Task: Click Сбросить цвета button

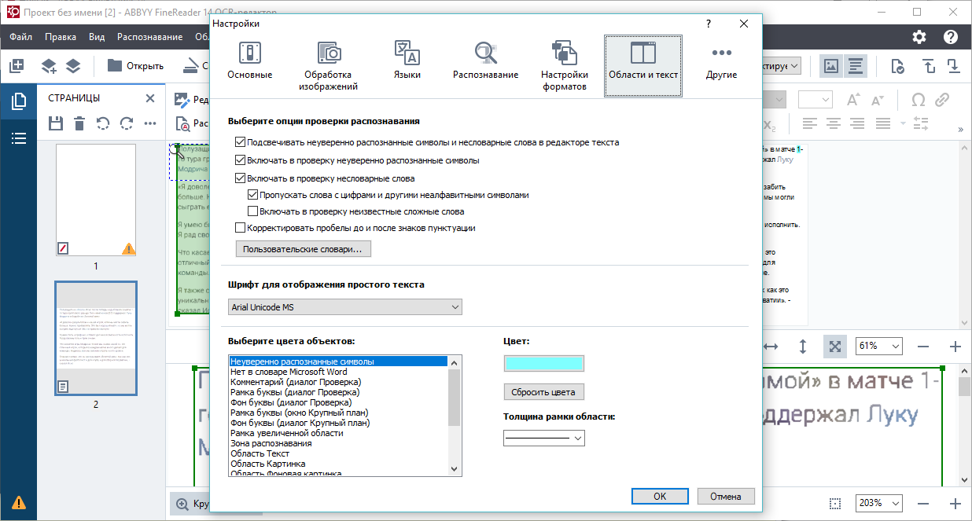Action: click(543, 392)
